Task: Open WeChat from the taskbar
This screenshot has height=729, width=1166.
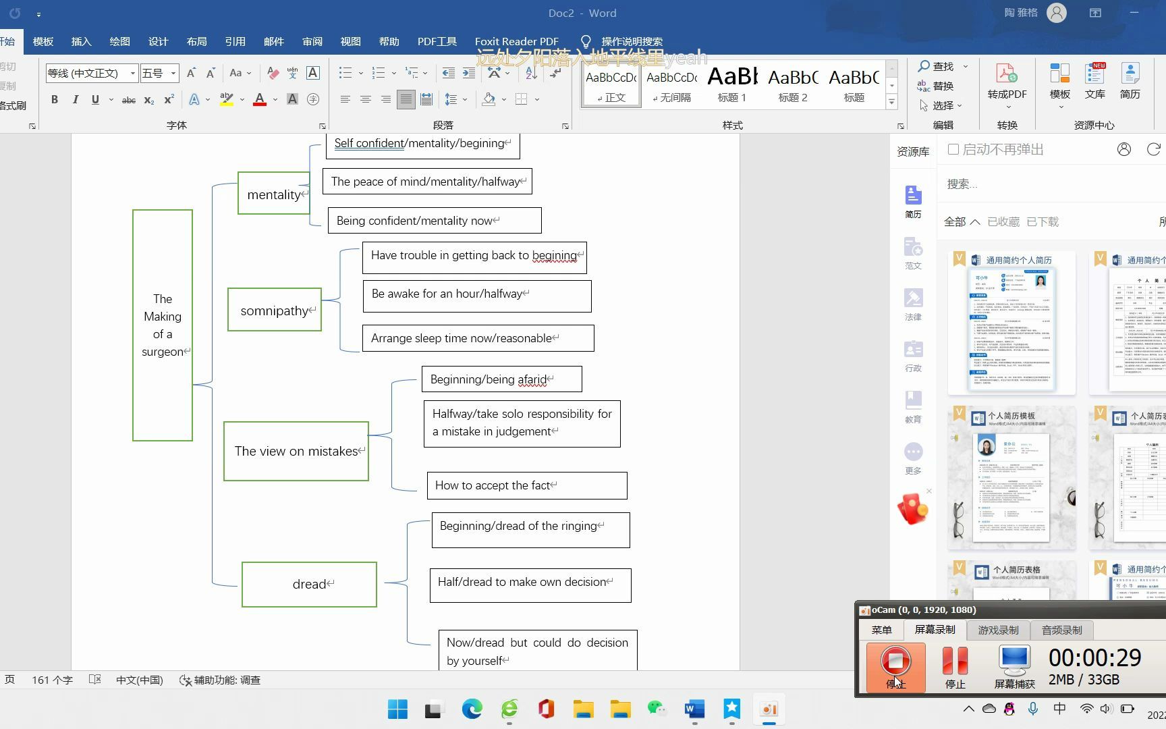Action: 657,709
